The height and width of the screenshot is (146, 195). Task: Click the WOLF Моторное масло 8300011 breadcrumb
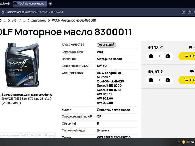[x=74, y=21]
